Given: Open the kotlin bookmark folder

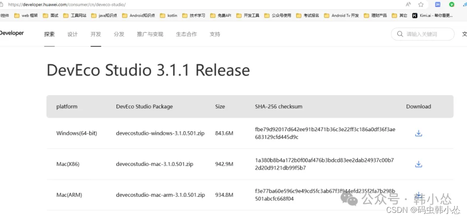Looking at the screenshot, I should 169,16.
